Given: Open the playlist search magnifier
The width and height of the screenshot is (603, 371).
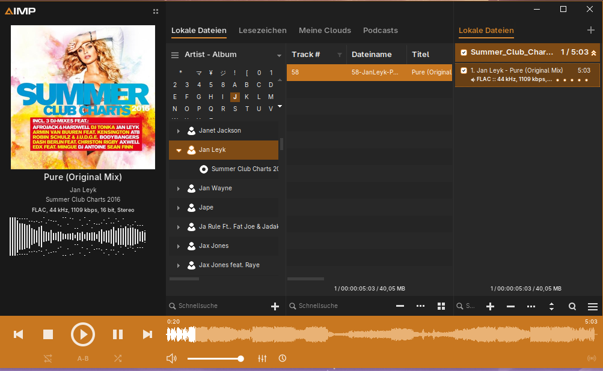Looking at the screenshot, I should tap(572, 307).
